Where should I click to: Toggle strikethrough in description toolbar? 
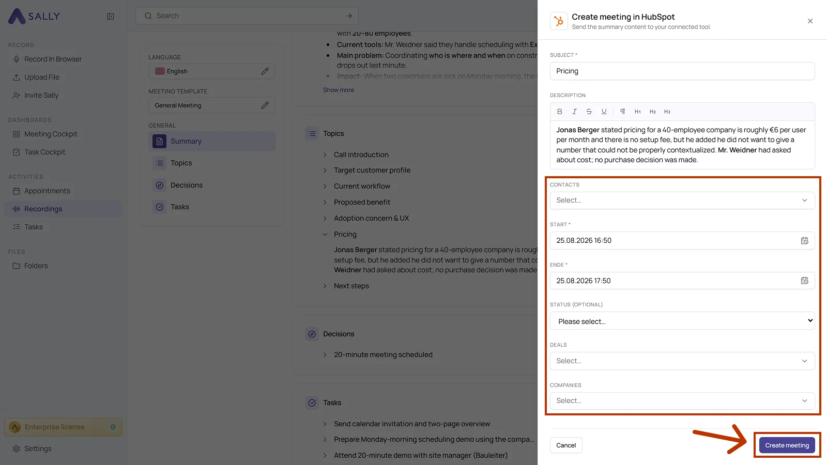click(x=589, y=112)
